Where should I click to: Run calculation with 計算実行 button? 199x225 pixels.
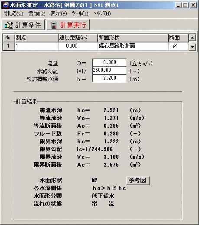coord(68,25)
